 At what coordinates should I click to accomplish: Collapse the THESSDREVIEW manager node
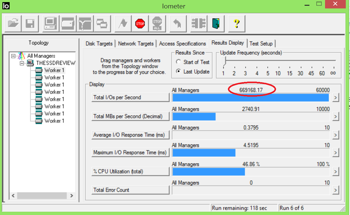[22, 63]
